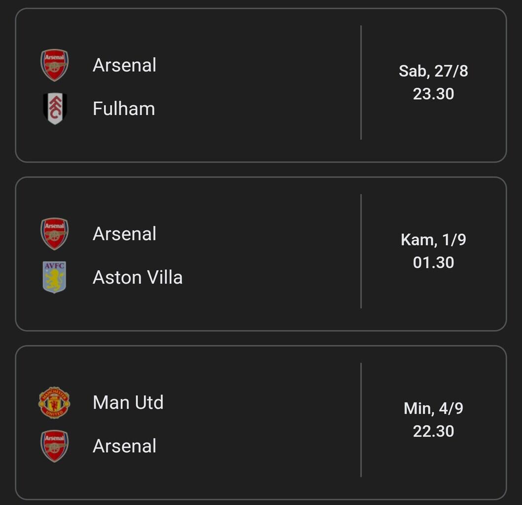Select Arsenal team name below Man Utd

(124, 446)
